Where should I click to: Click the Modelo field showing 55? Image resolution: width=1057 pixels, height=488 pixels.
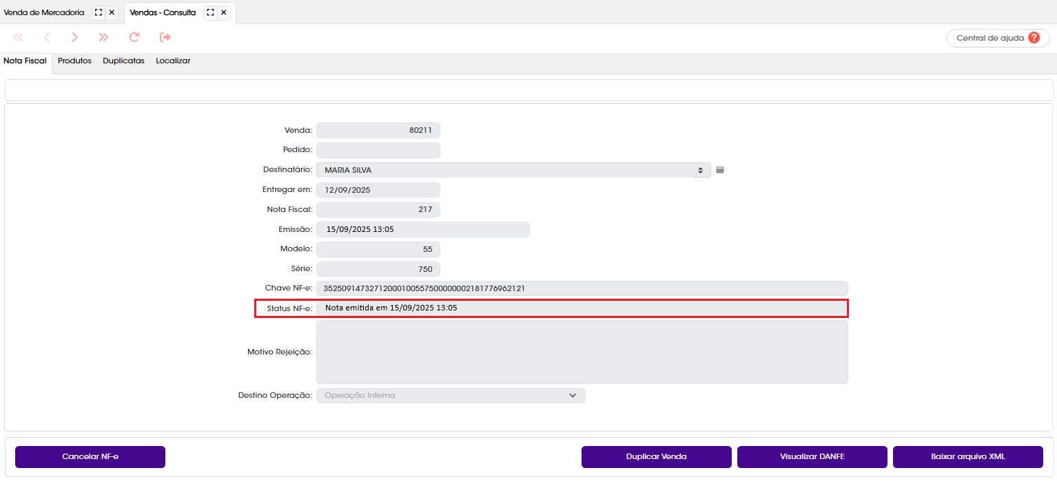click(378, 249)
